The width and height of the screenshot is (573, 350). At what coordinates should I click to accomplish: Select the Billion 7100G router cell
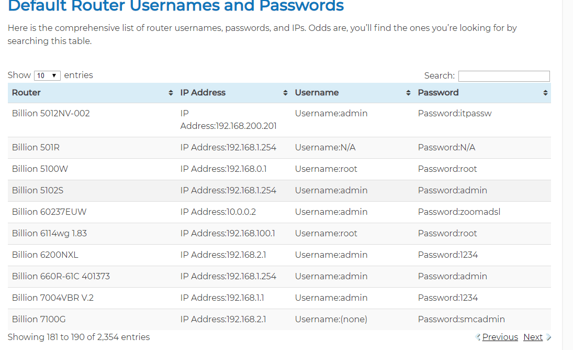click(x=92, y=319)
